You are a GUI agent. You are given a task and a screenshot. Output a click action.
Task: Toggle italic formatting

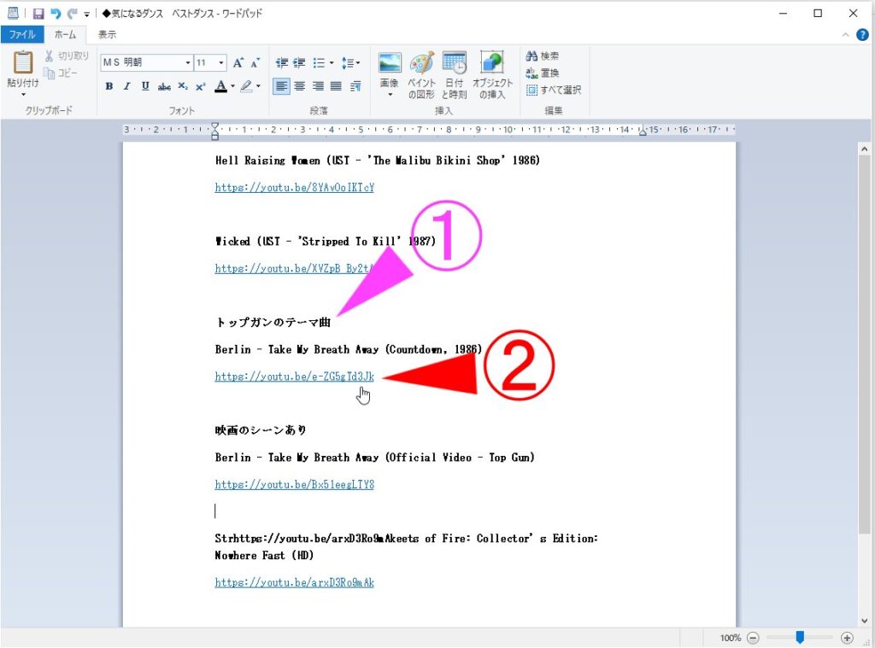(x=127, y=86)
